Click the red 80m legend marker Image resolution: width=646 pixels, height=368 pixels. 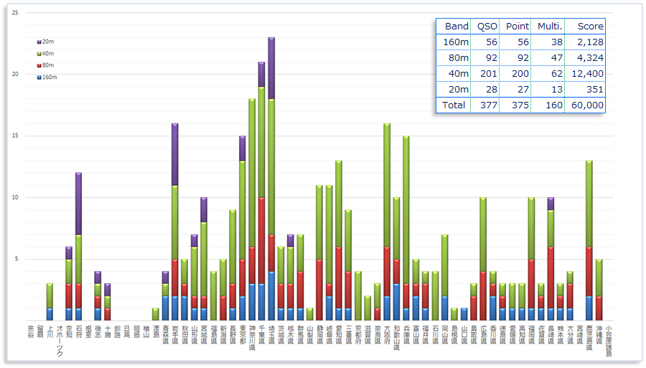pos(39,65)
